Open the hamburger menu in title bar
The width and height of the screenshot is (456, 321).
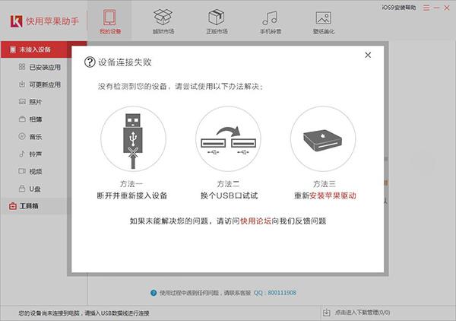tap(426, 8)
